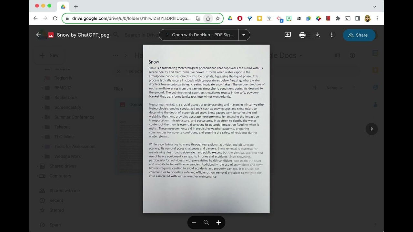413x232 pixels.
Task: Open the Name sort dropdown
Action: point(334,88)
